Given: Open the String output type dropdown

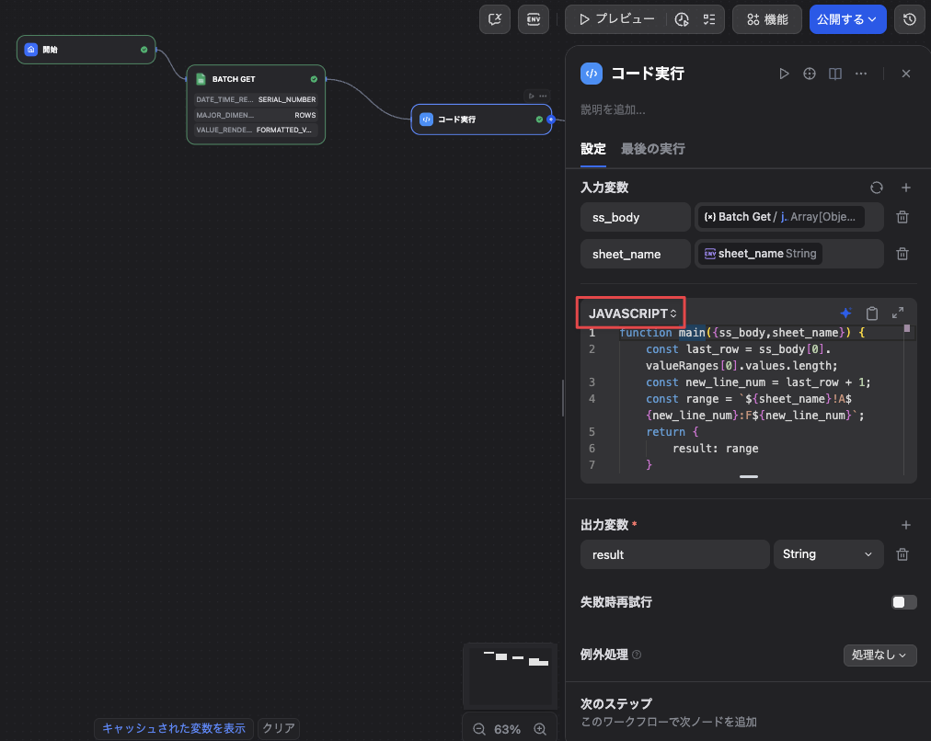Looking at the screenshot, I should click(x=828, y=554).
